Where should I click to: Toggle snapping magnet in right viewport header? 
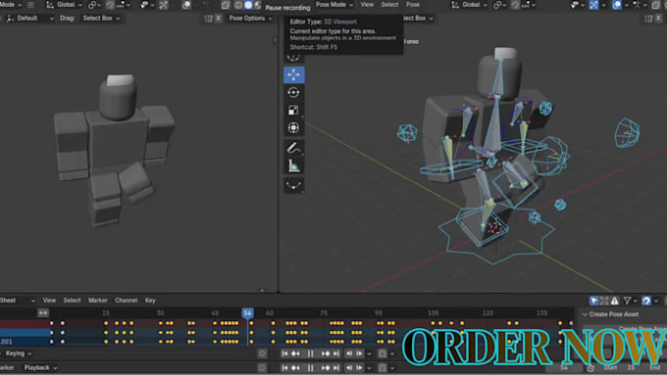515,5
